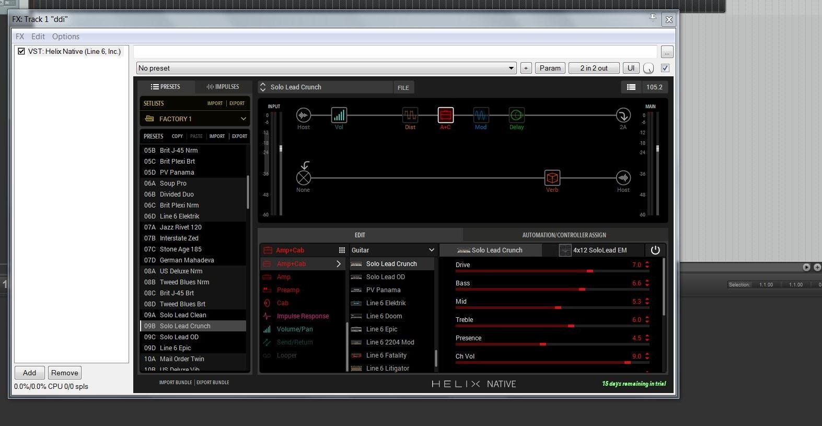
Task: Click the Ch Vol slider
Action: (x=552, y=363)
